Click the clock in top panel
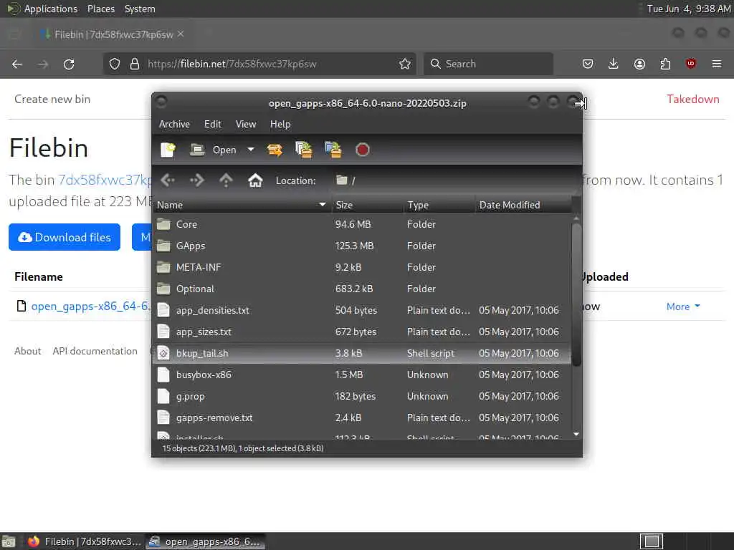734x550 pixels. 688,9
